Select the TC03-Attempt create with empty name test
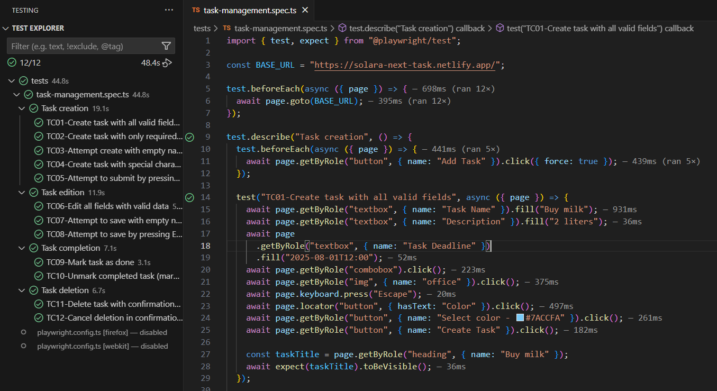Screen dimensions: 717x391 pyautogui.click(x=114, y=150)
